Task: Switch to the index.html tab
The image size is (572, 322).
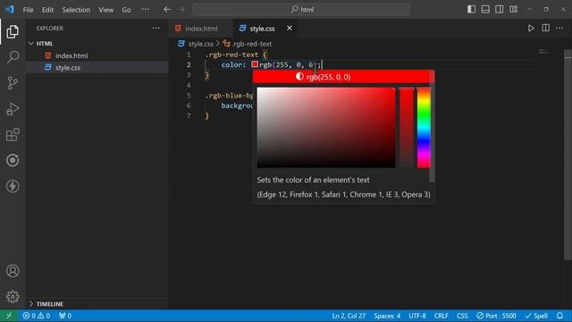Action: click(x=200, y=29)
